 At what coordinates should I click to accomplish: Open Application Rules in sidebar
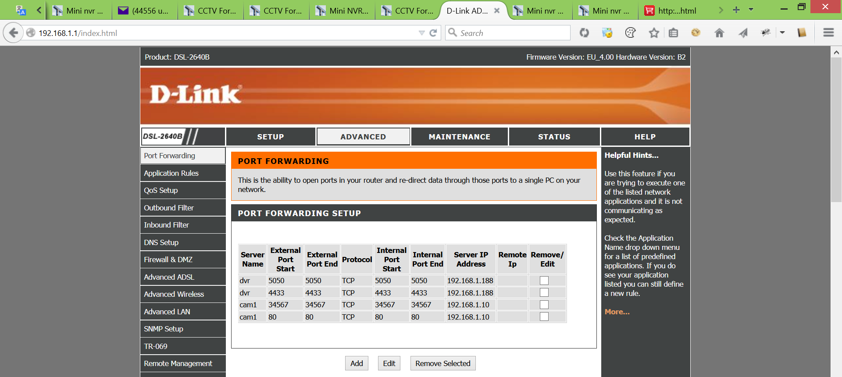click(x=183, y=173)
